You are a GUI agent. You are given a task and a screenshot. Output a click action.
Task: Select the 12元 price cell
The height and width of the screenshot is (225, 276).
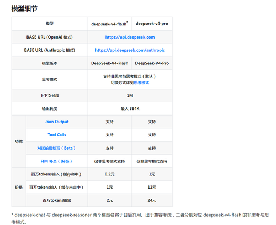tap(152, 187)
